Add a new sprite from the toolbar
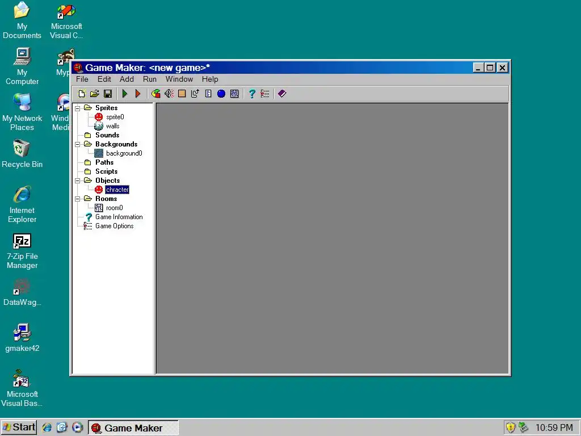581x436 pixels. [x=155, y=94]
